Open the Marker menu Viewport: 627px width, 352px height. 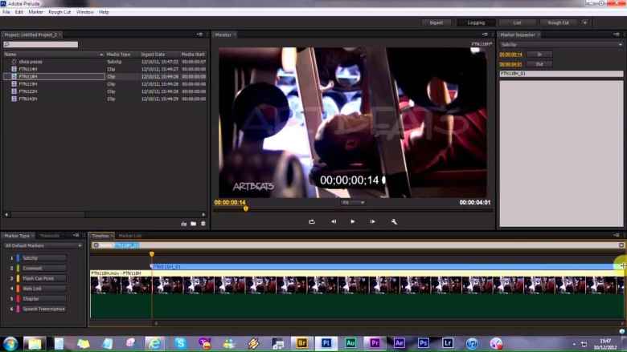(35, 12)
